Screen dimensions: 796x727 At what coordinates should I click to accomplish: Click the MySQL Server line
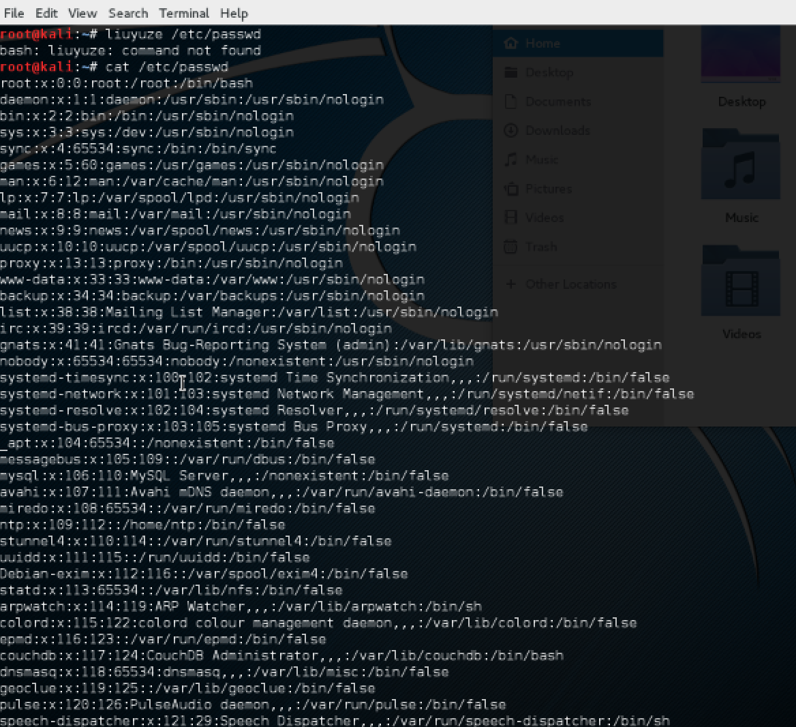click(x=224, y=476)
